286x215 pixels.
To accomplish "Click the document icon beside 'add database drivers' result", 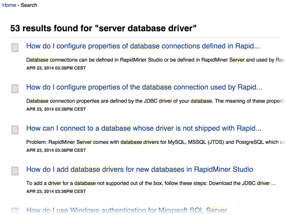I will click(x=15, y=171).
